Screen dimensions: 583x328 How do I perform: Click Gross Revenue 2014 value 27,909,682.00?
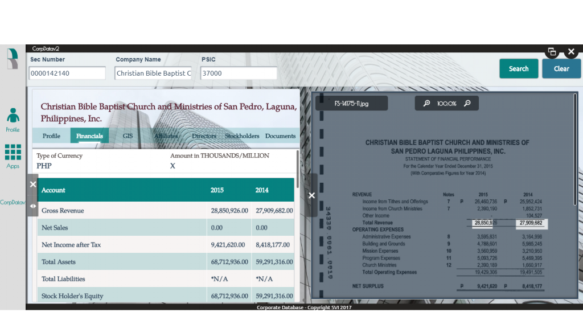click(274, 211)
